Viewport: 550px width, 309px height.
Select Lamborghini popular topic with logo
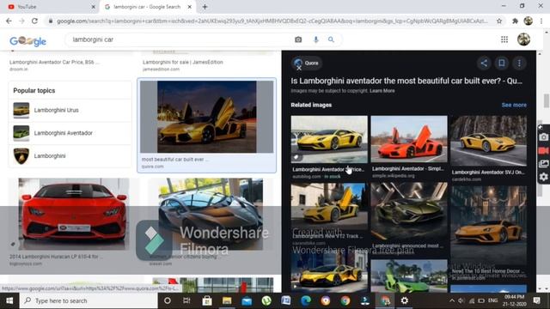pyautogui.click(x=70, y=156)
